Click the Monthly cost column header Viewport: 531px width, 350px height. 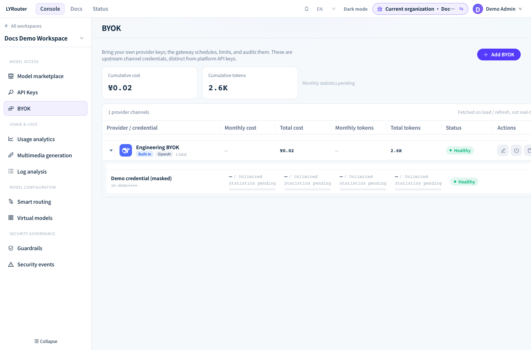pos(240,128)
